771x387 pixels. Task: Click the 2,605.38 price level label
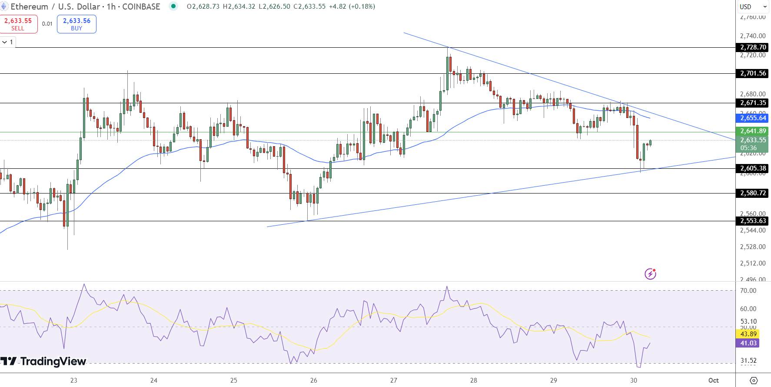(x=753, y=168)
